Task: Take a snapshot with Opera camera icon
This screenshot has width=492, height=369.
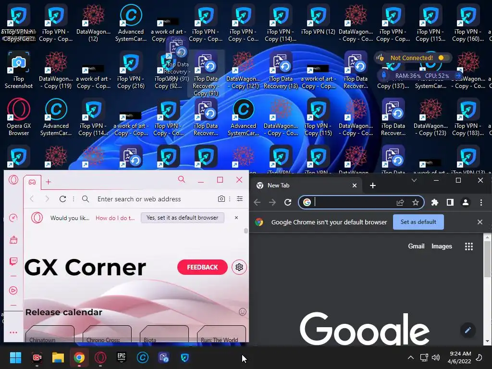Action: coord(221,199)
